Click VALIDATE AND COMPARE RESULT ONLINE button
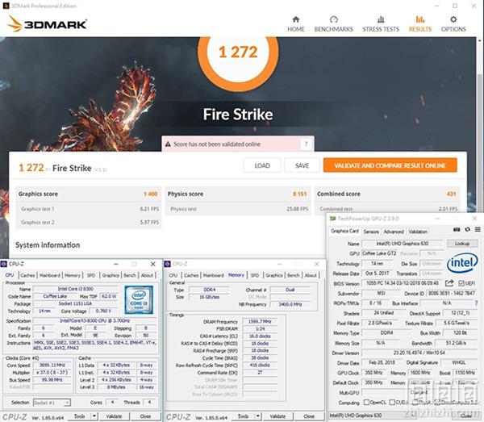The width and height of the screenshot is (484, 422). (x=390, y=165)
